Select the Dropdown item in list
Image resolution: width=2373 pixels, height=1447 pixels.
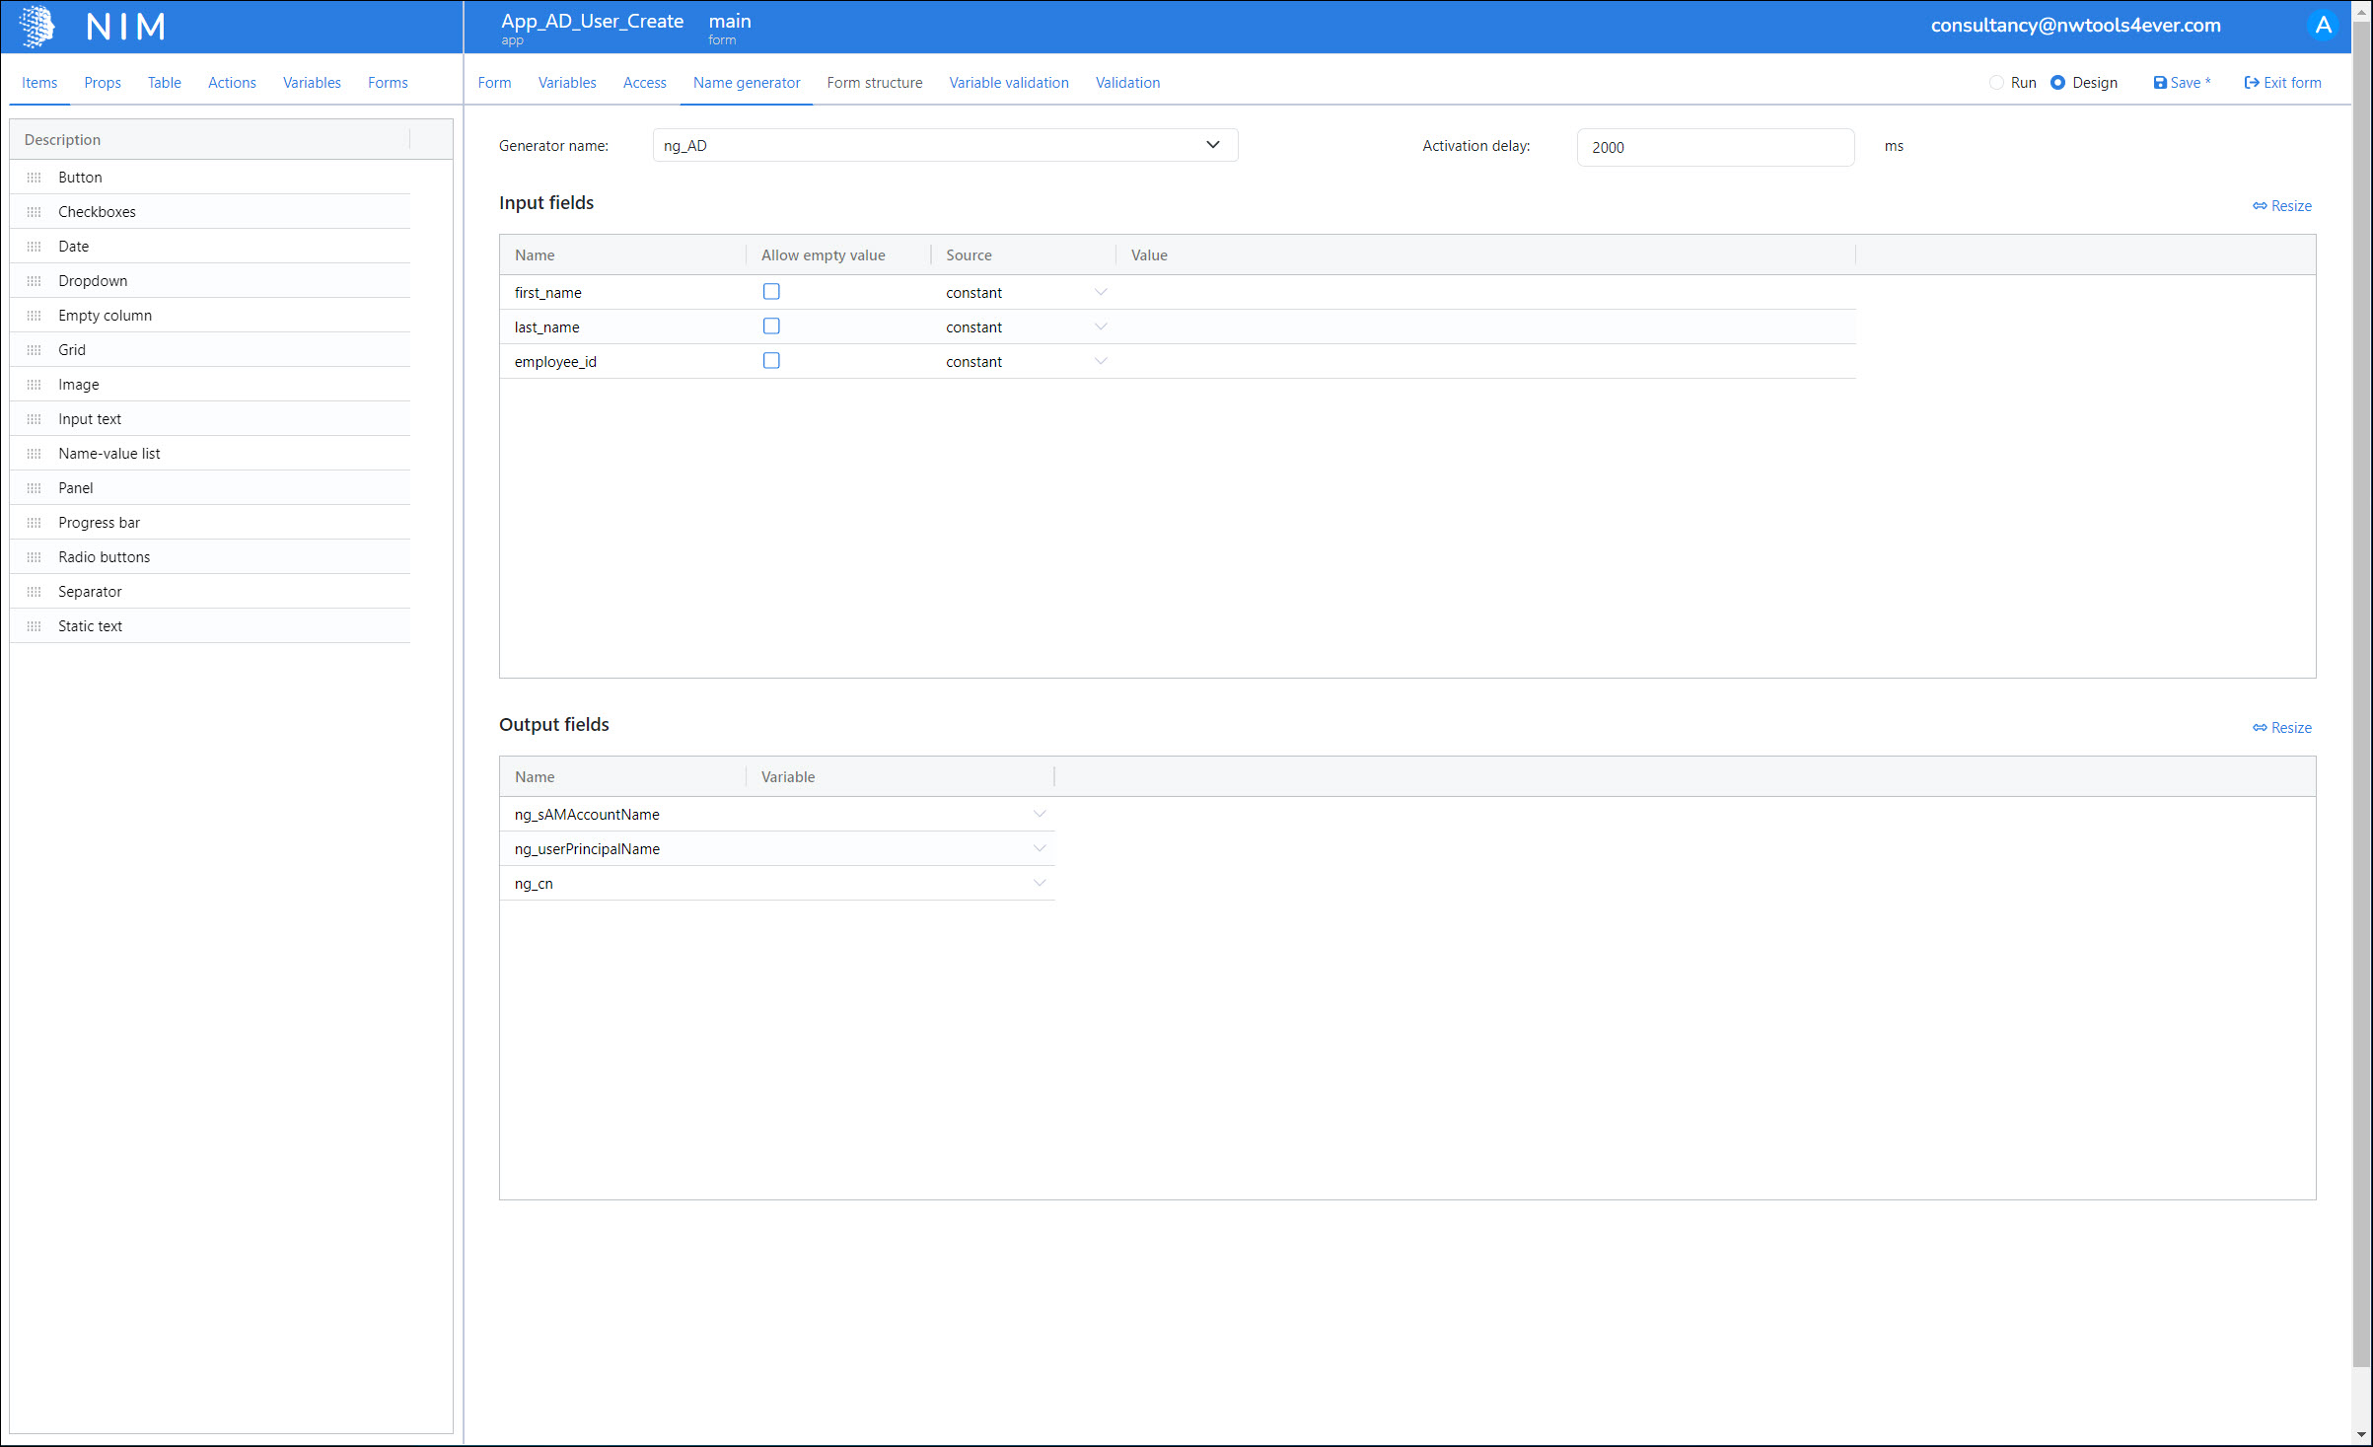(x=93, y=281)
